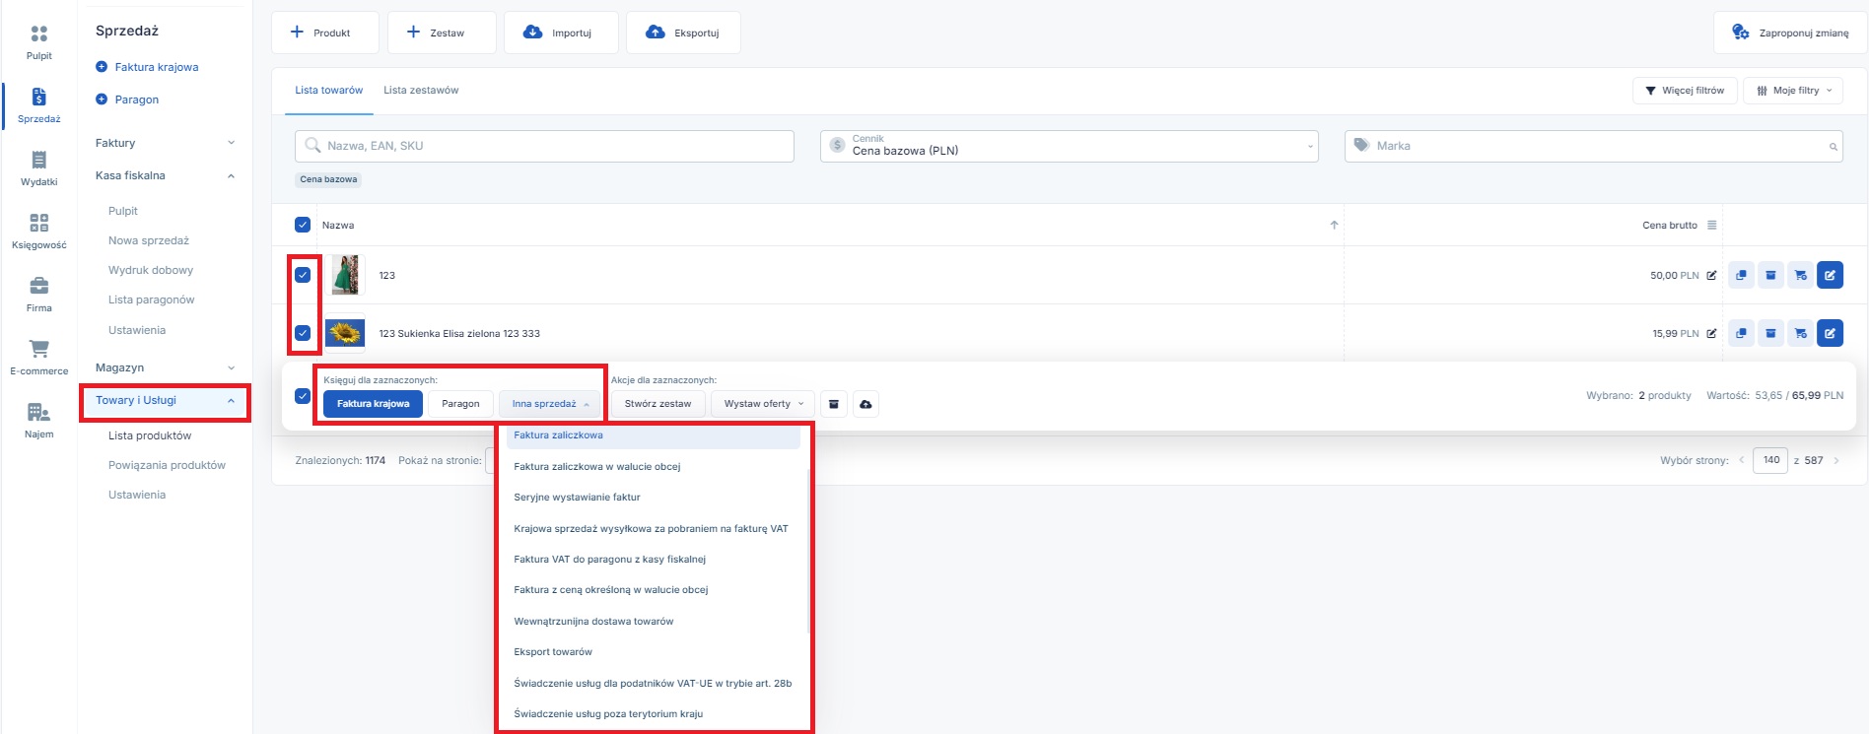This screenshot has width=1869, height=734.
Task: Duplicate product 123 with copy icon
Action: (1742, 275)
